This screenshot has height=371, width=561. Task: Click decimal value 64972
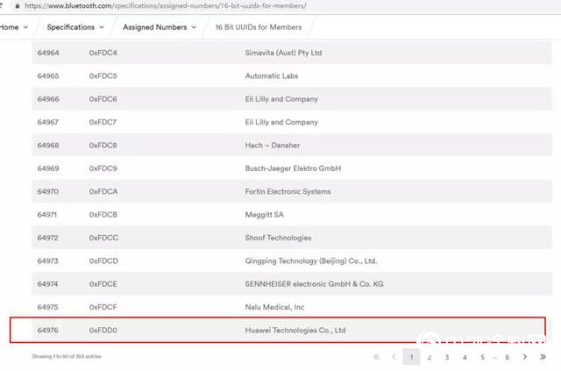click(x=48, y=238)
